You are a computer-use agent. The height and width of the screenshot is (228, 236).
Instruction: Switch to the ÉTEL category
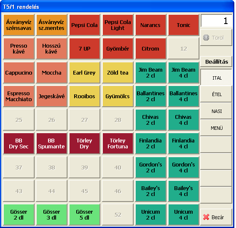coord(216,94)
